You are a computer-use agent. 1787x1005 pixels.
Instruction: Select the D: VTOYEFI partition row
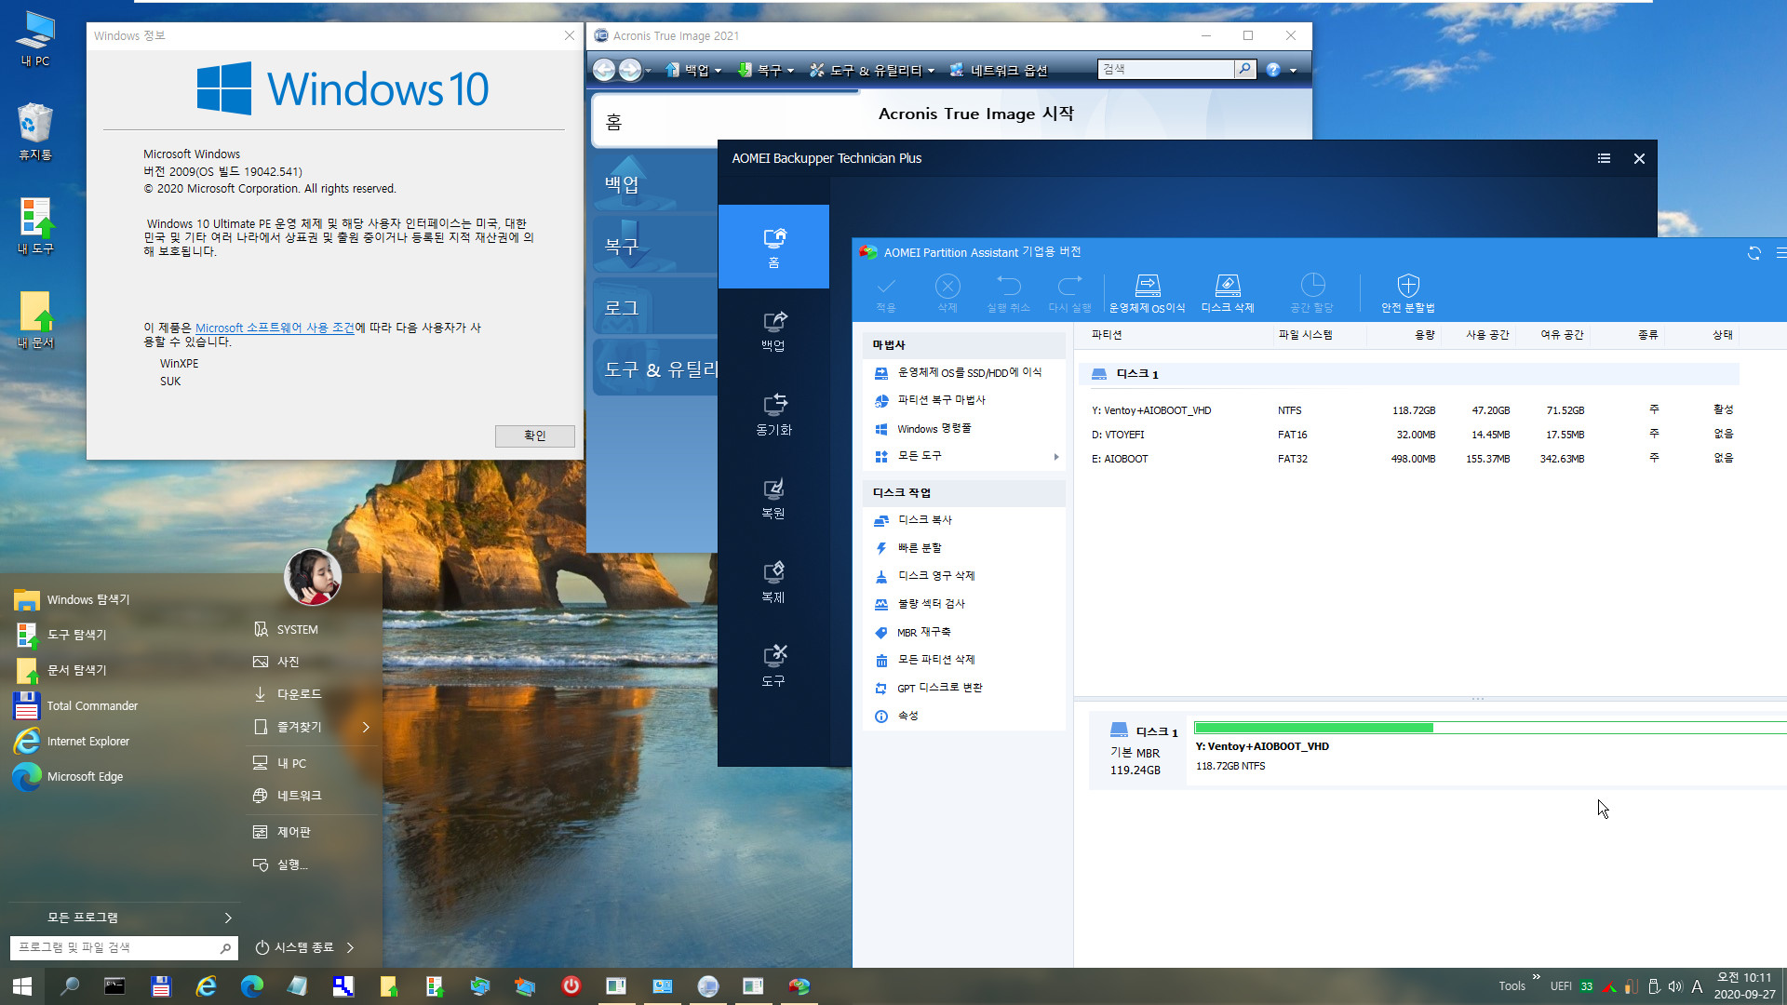pyautogui.click(x=1410, y=435)
